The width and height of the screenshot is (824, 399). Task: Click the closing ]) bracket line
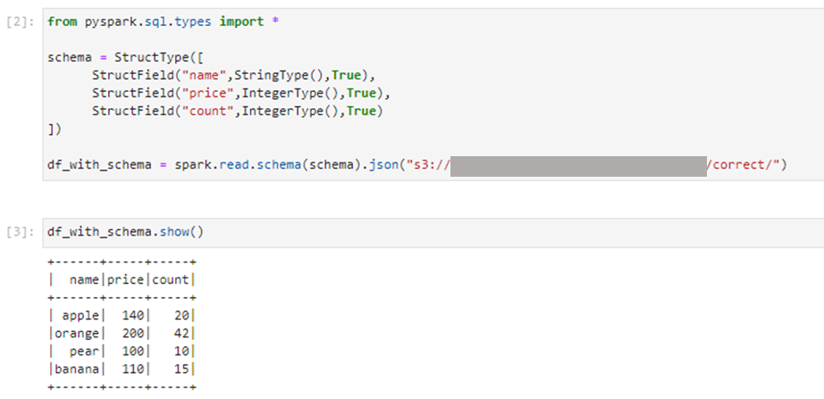click(x=55, y=129)
